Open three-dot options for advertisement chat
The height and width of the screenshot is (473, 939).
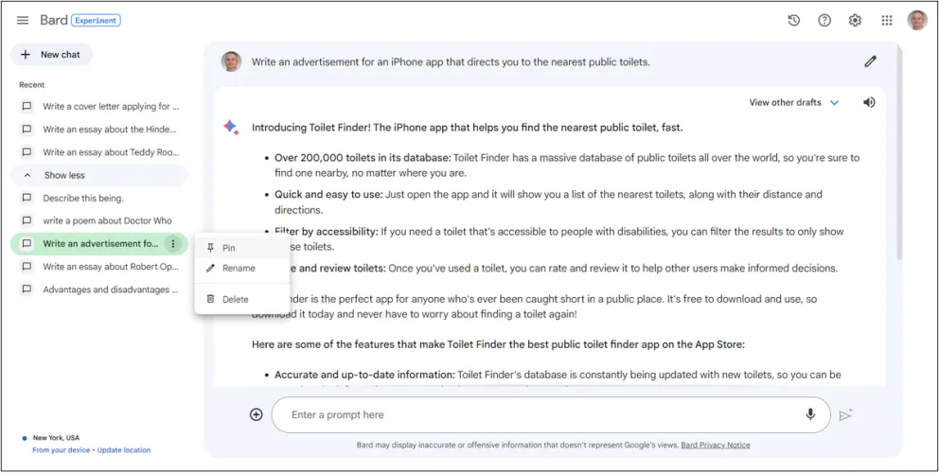[172, 244]
